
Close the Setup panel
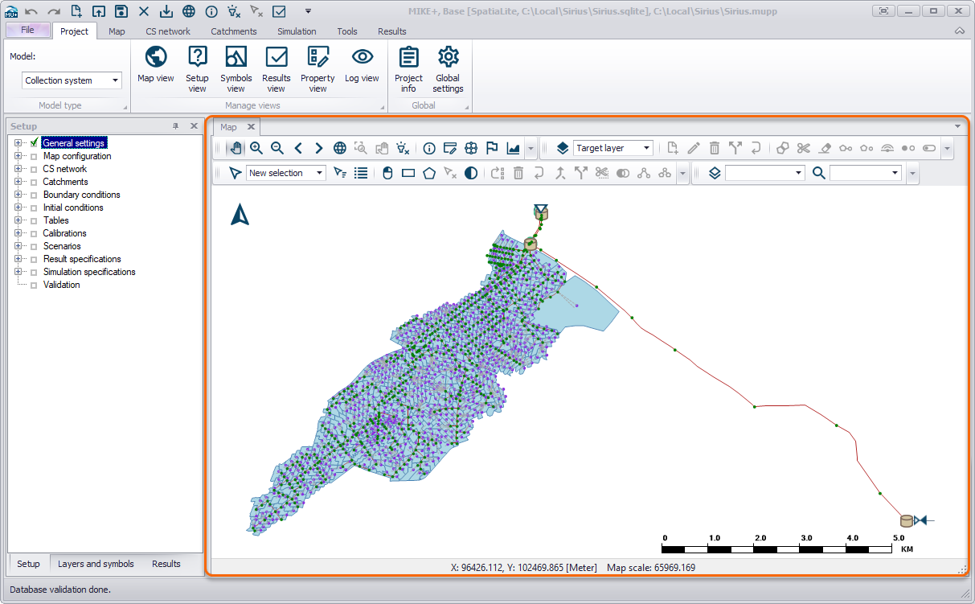(x=194, y=126)
